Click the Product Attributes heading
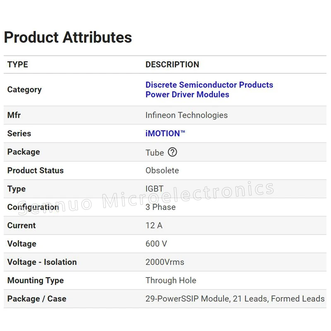 tap(68, 37)
